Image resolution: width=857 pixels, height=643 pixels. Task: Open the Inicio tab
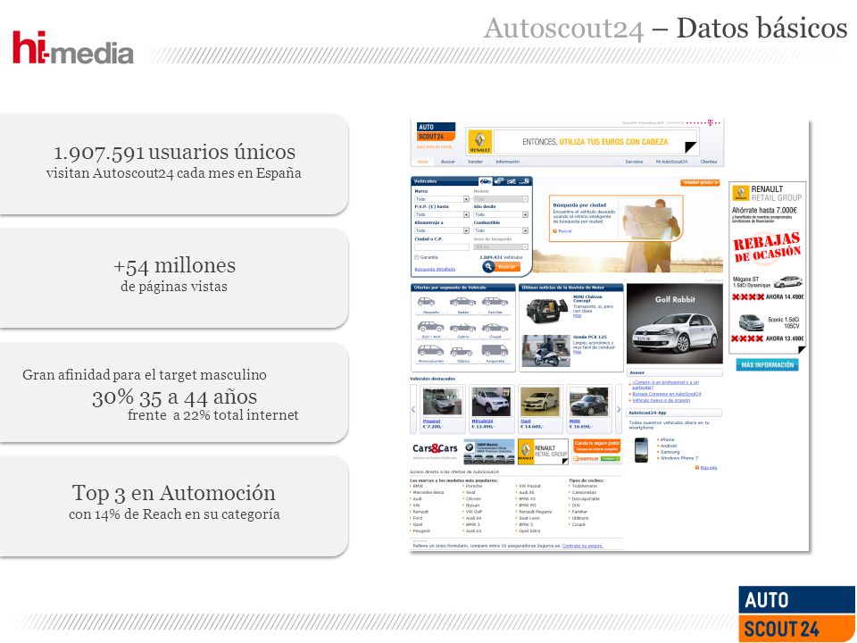pyautogui.click(x=423, y=162)
